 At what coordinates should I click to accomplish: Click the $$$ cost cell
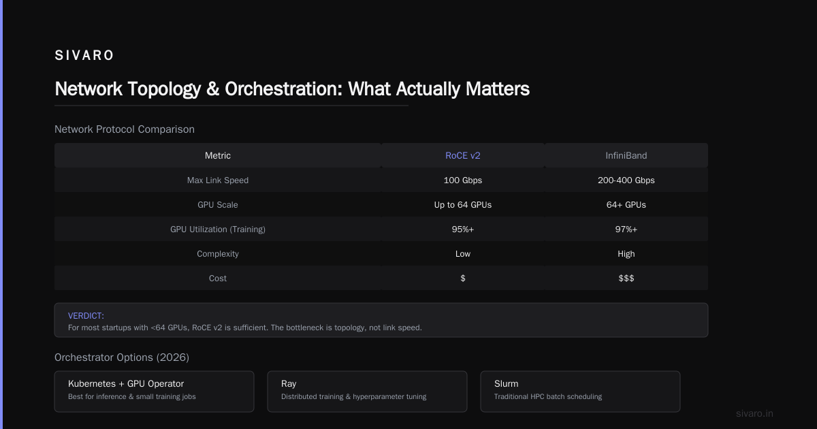pyautogui.click(x=626, y=279)
